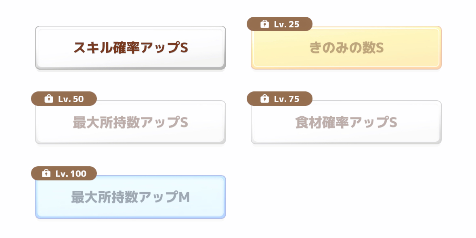Click the Lv. 75 level text
The width and height of the screenshot is (476, 238).
pyautogui.click(x=287, y=99)
